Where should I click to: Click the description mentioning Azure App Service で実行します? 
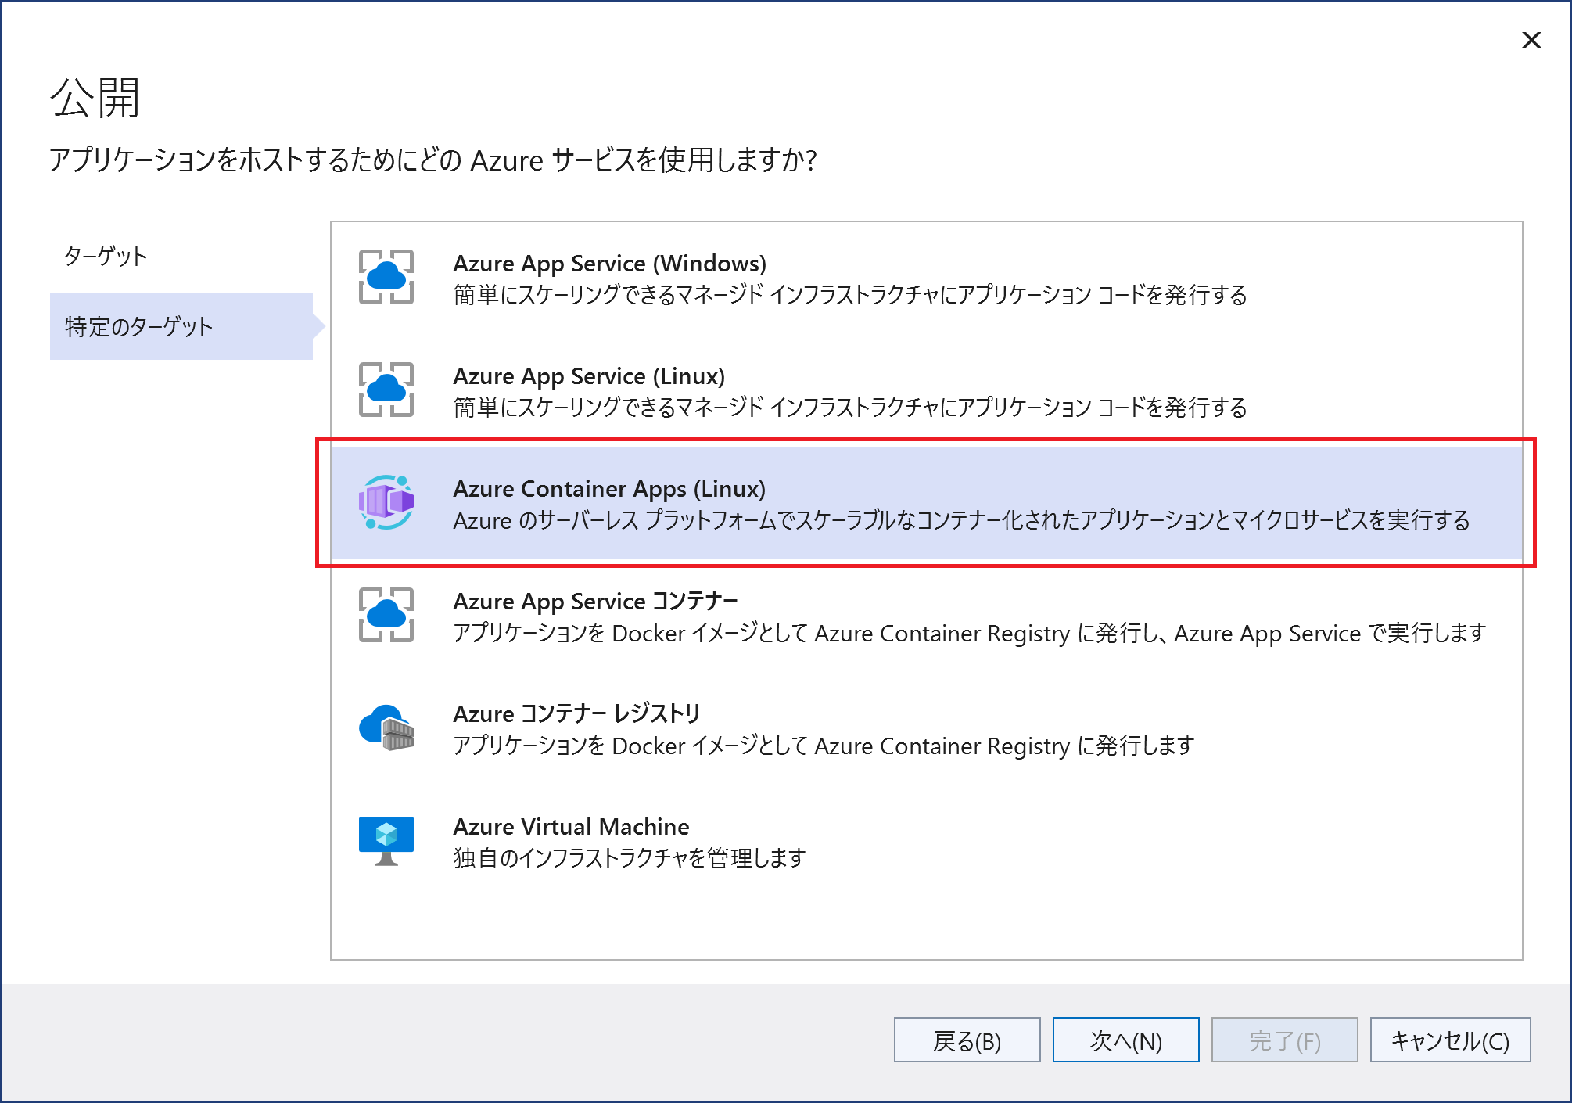pyautogui.click(x=969, y=633)
